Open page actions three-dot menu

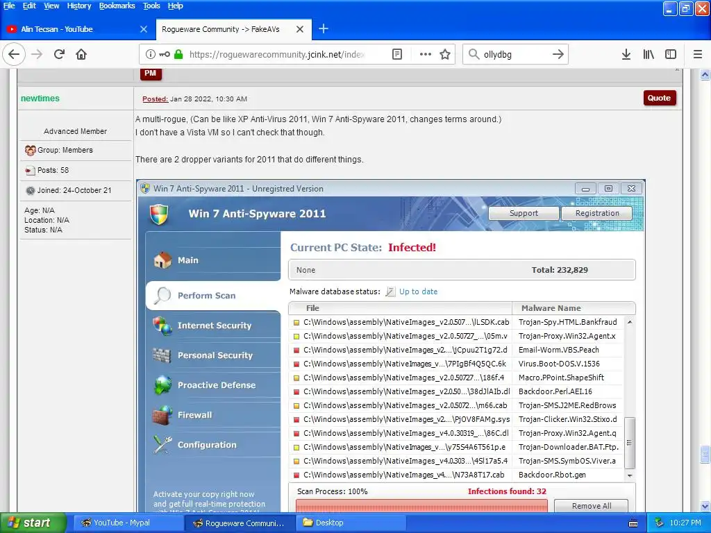(x=426, y=54)
